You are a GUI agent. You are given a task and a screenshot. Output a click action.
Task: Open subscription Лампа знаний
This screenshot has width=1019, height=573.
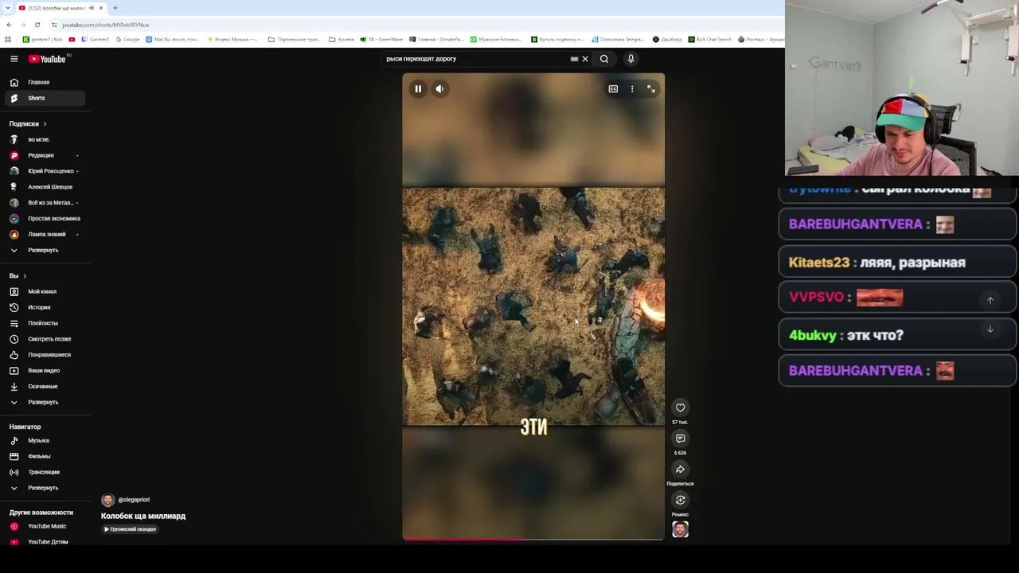[x=44, y=234]
